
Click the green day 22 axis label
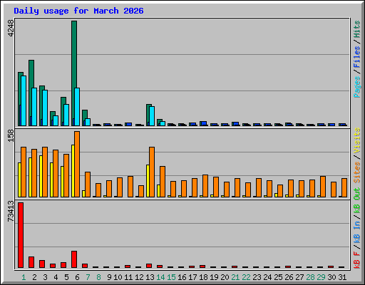[x=246, y=277]
